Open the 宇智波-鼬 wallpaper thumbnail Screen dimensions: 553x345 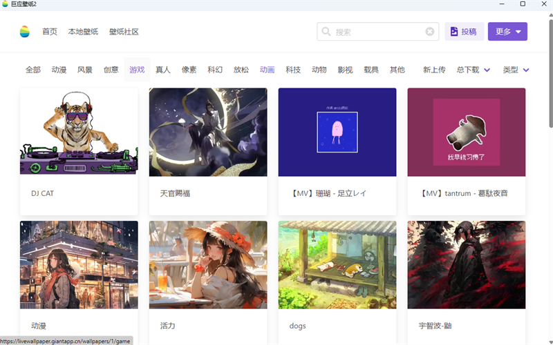[467, 264]
